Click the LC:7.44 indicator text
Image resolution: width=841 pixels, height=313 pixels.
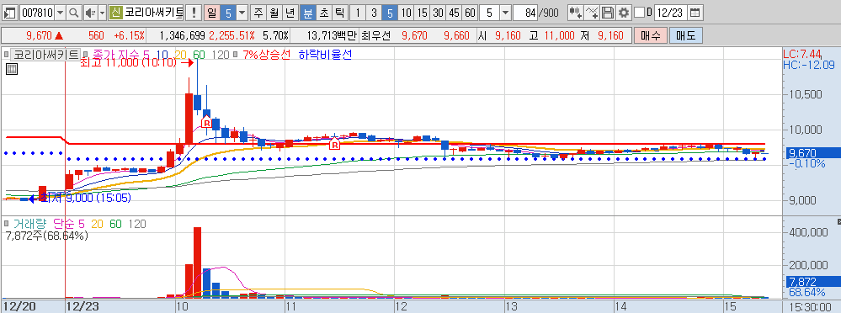802,54
